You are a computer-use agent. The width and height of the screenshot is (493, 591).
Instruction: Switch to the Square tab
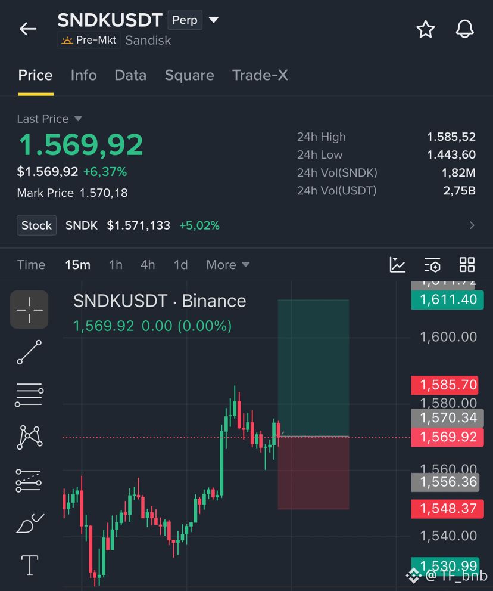(189, 75)
